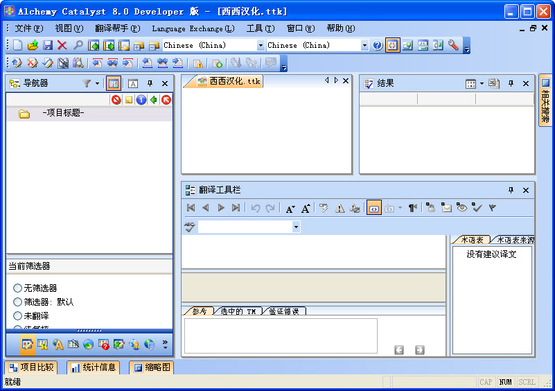Click the 项目比较 button at bottom
The image size is (555, 391).
tap(30, 367)
